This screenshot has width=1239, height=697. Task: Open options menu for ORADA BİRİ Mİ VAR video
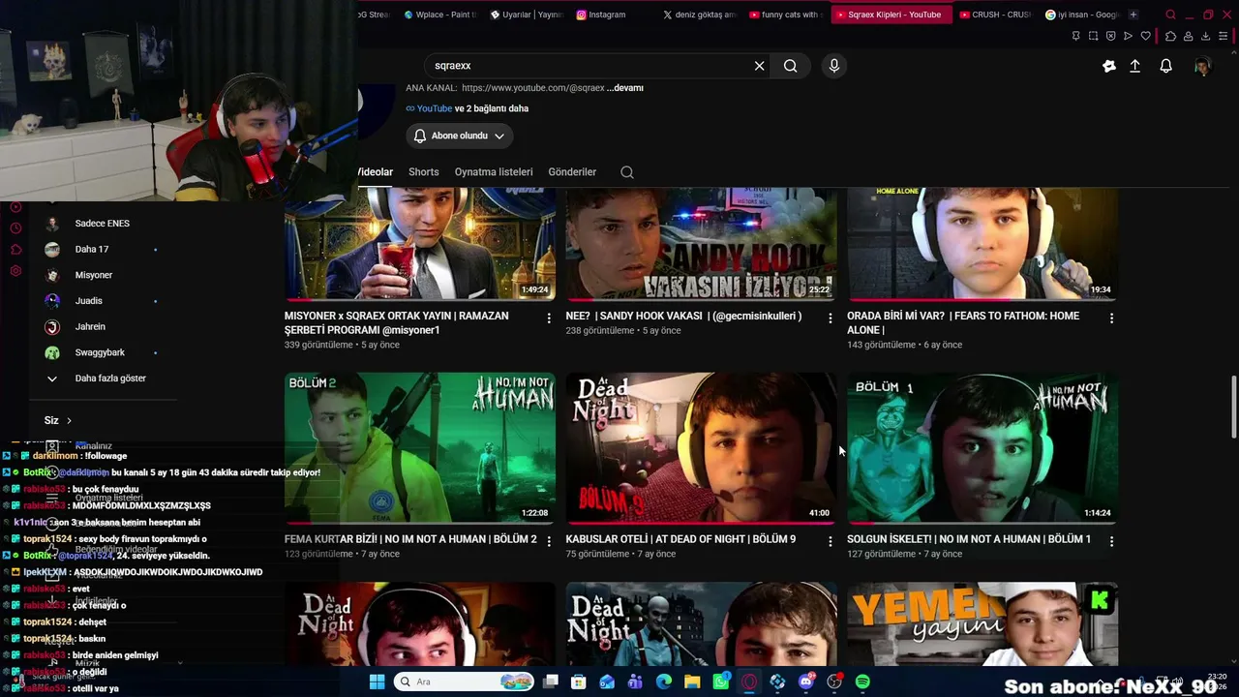coord(1111,318)
